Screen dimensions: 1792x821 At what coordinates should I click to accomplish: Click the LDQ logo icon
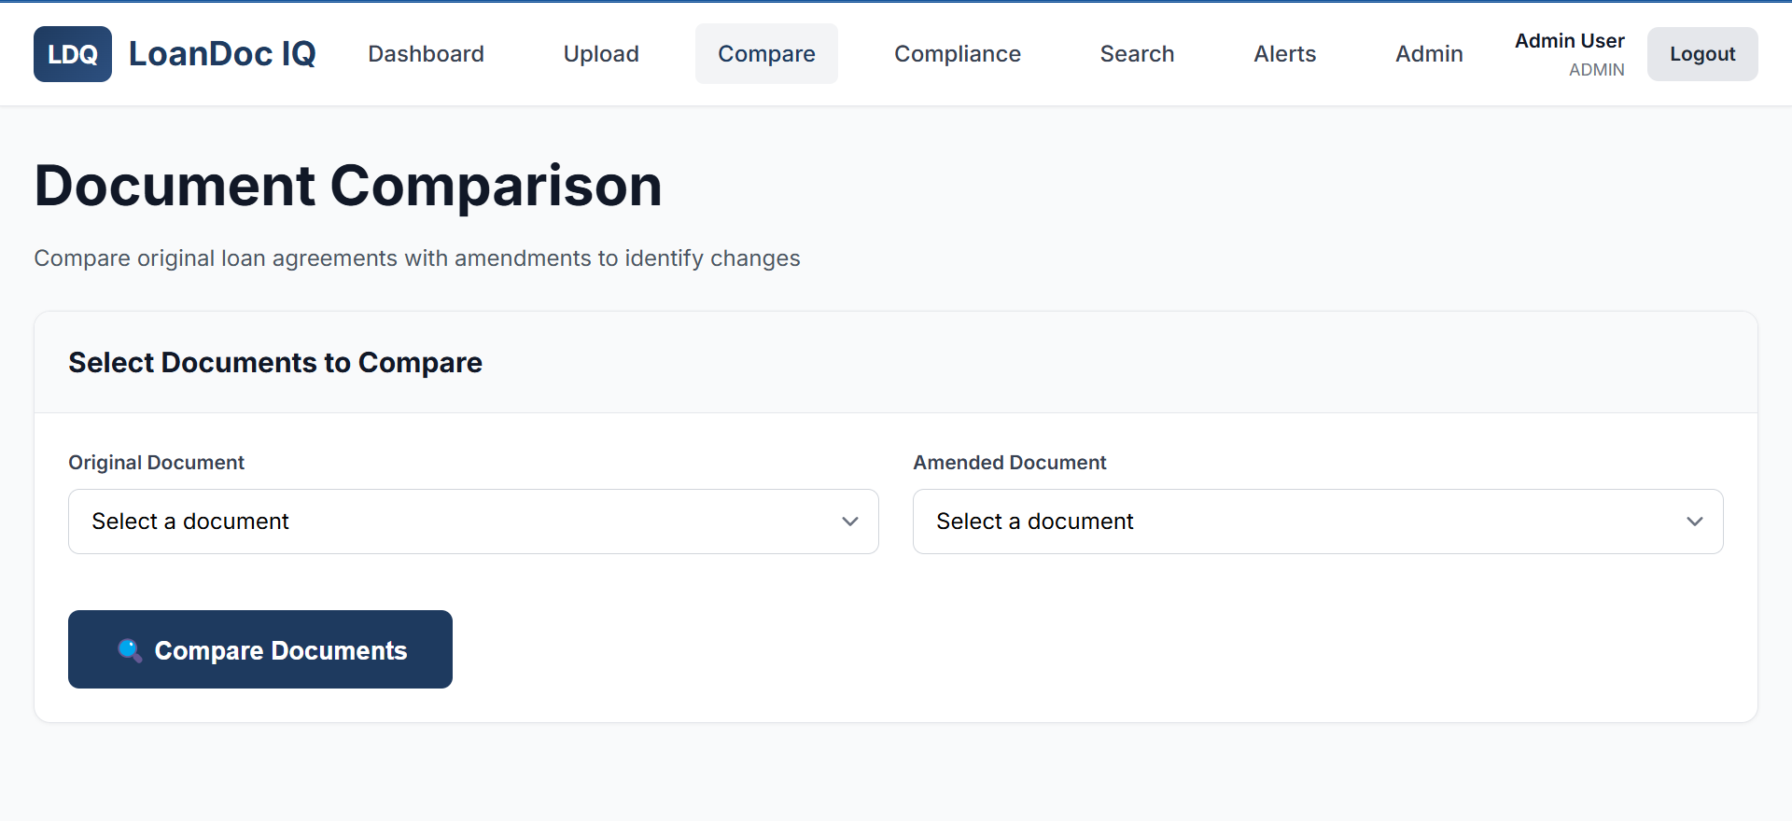(73, 54)
